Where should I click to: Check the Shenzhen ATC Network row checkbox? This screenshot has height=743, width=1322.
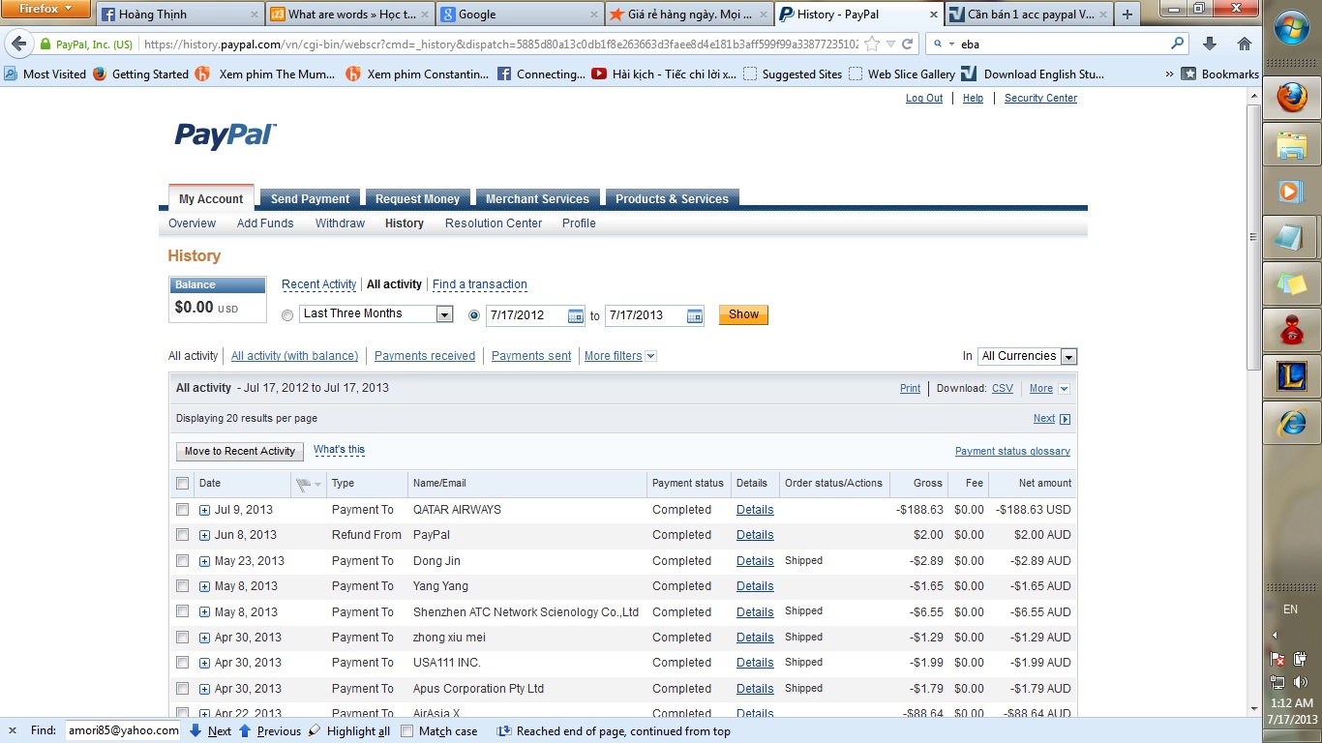[183, 612]
